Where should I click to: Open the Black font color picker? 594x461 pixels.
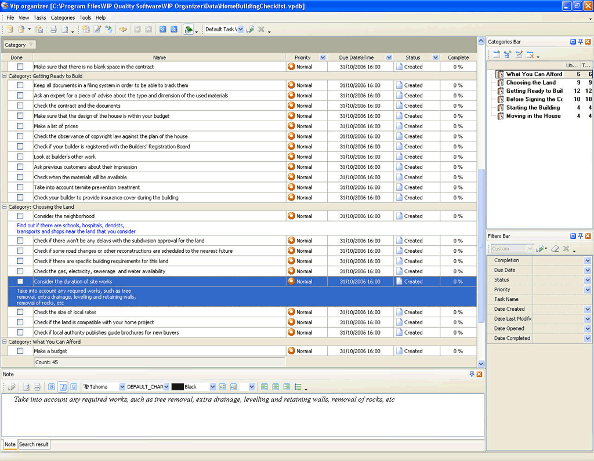coord(212,387)
